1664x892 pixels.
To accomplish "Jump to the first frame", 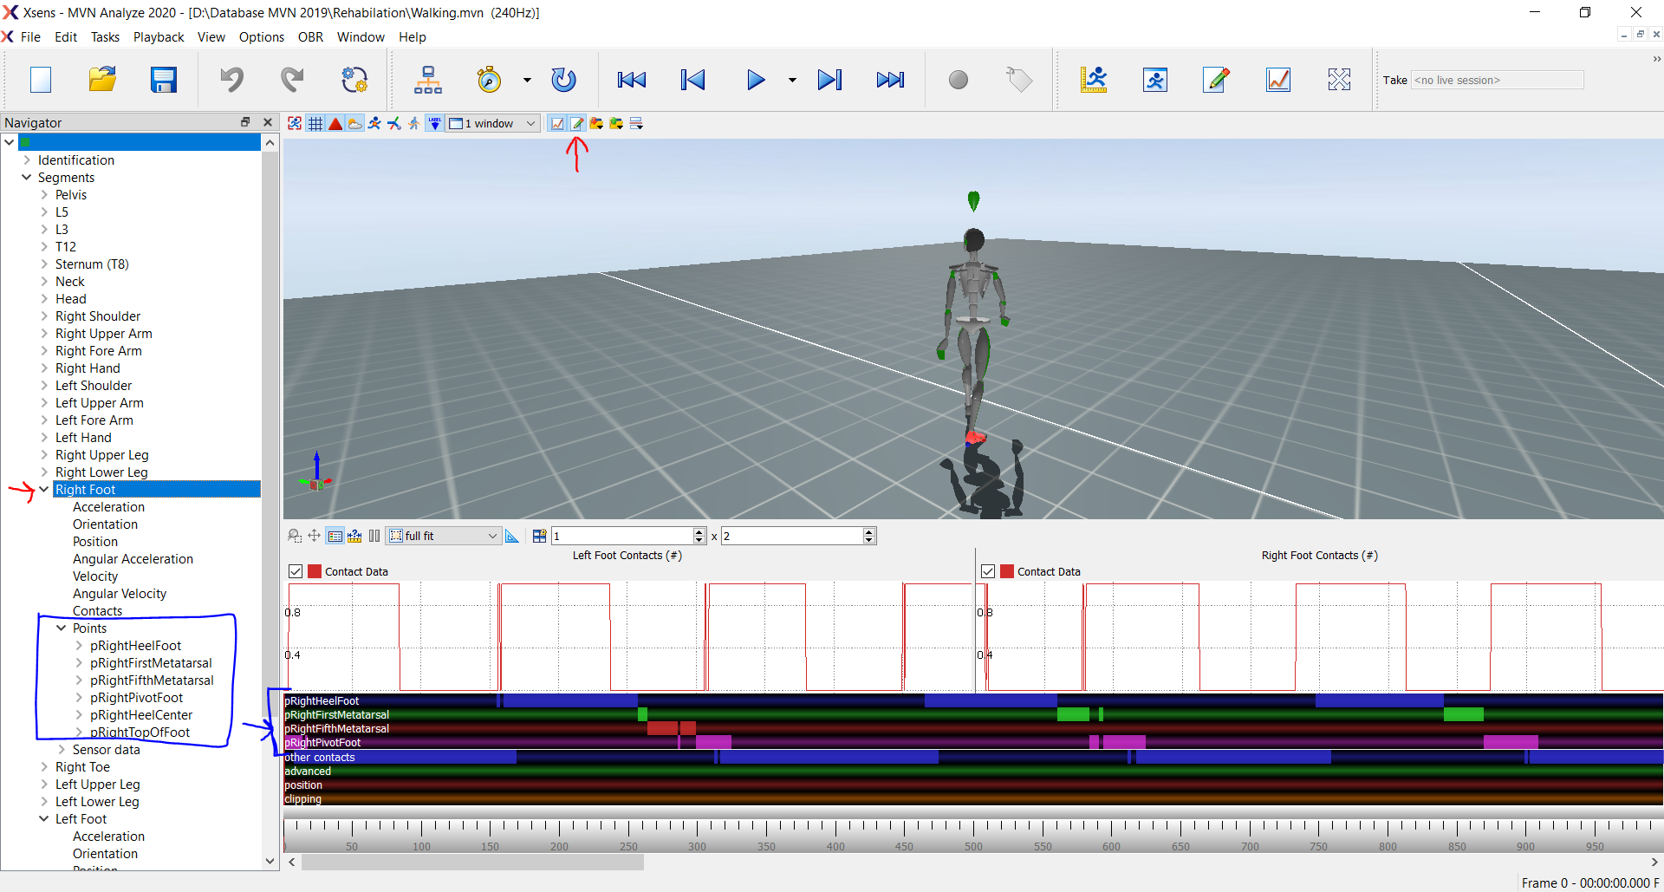I will click(631, 80).
